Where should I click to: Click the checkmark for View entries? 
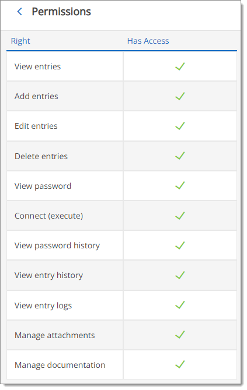pyautogui.click(x=180, y=66)
